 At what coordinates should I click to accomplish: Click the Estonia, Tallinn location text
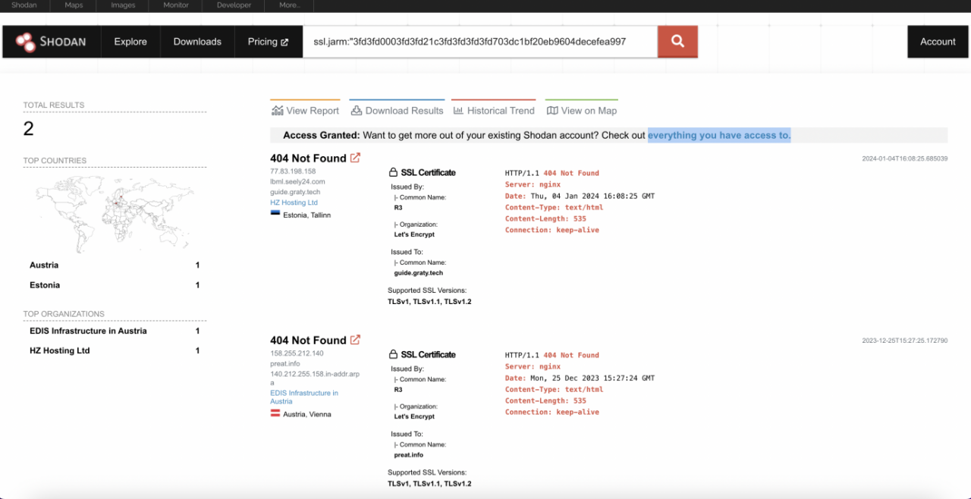click(306, 215)
